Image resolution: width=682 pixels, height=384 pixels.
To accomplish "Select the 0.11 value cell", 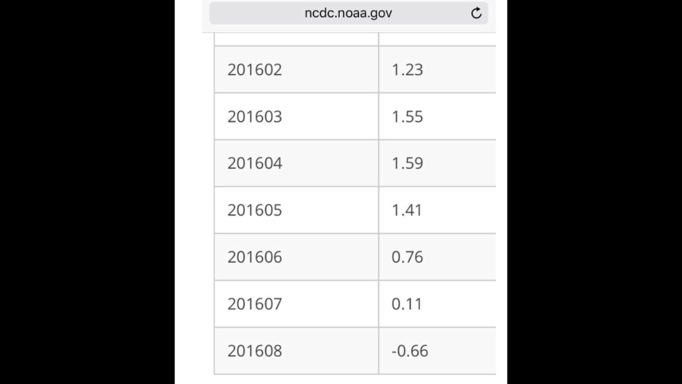I will point(438,304).
